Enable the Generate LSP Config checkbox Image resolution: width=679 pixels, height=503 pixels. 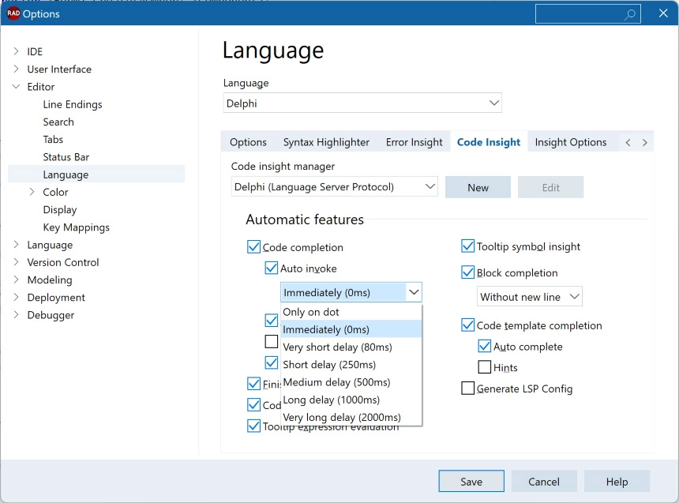tap(468, 389)
